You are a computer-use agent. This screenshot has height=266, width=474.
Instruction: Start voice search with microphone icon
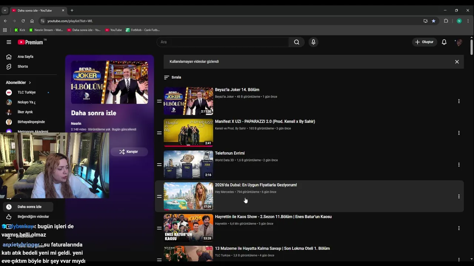[313, 42]
